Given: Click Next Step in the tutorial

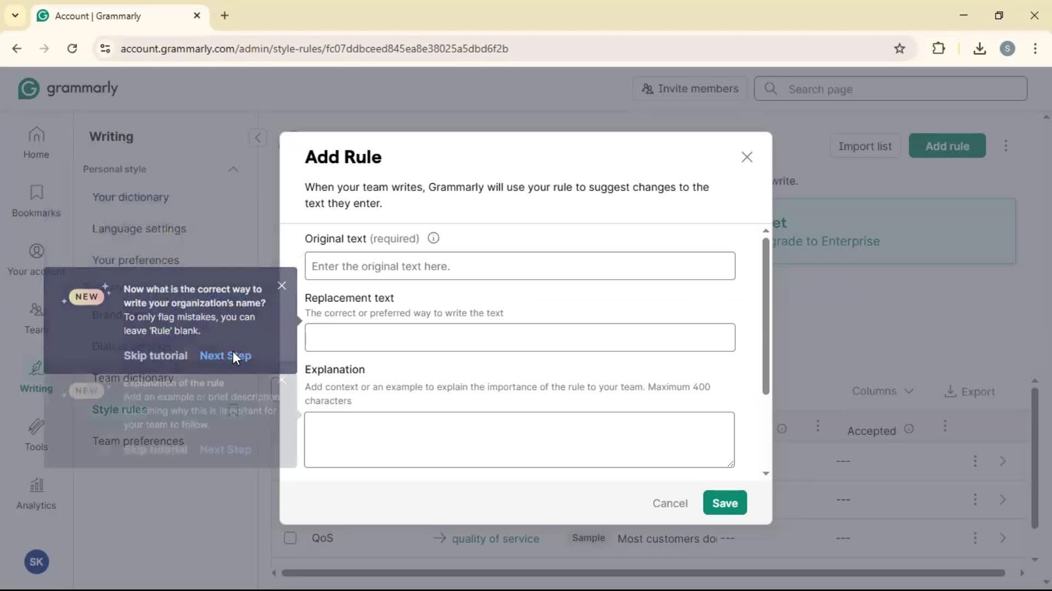Looking at the screenshot, I should [225, 356].
